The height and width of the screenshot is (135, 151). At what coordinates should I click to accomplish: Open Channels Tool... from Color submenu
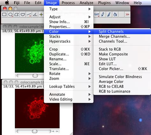click(122, 41)
